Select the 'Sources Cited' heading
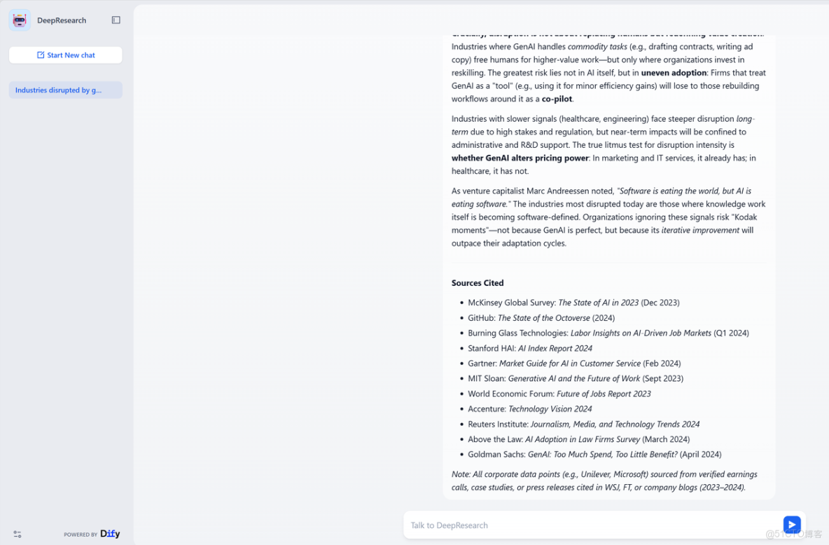The width and height of the screenshot is (829, 545). click(x=478, y=282)
